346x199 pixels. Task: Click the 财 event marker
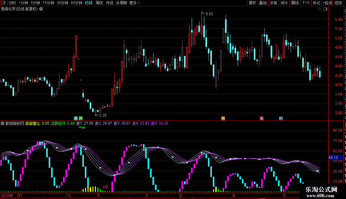click(x=281, y=118)
